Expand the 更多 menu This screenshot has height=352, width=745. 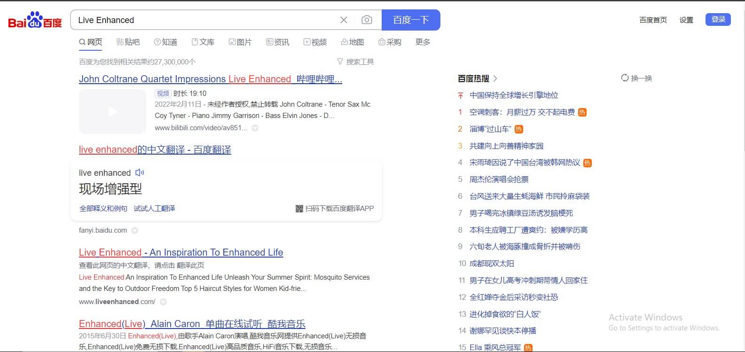423,42
